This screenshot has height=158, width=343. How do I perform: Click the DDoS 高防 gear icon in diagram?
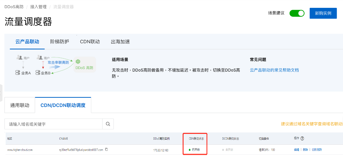[x=78, y=62]
